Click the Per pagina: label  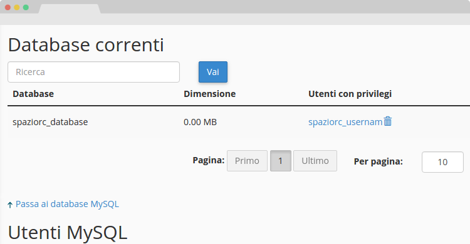click(x=379, y=161)
